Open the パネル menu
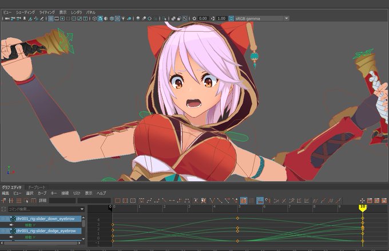Image resolution: width=389 pixels, height=251 pixels. (90, 12)
